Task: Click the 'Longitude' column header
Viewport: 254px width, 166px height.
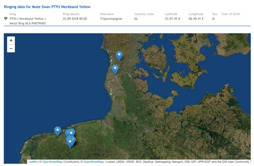Action: coord(196,14)
